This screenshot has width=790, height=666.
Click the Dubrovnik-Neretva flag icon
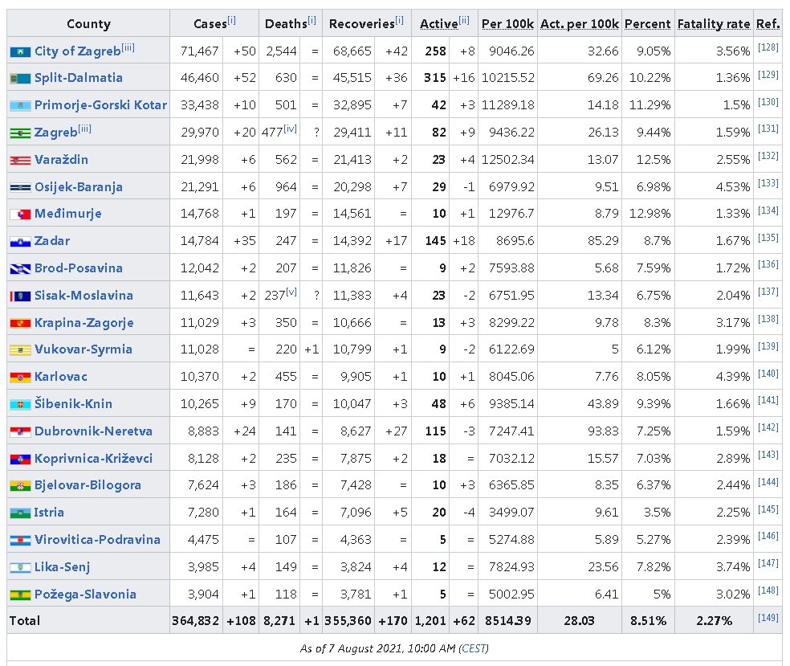click(x=20, y=431)
